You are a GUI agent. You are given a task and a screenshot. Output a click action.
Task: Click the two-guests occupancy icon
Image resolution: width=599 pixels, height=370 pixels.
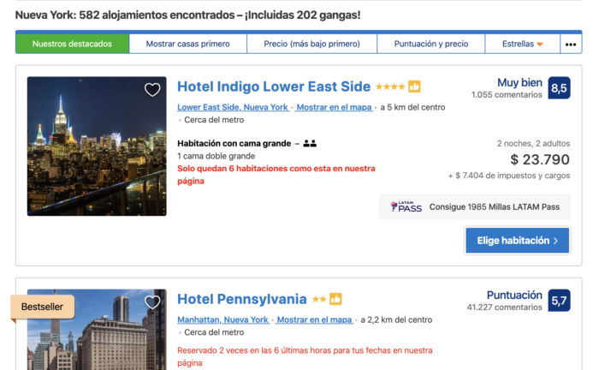click(310, 143)
